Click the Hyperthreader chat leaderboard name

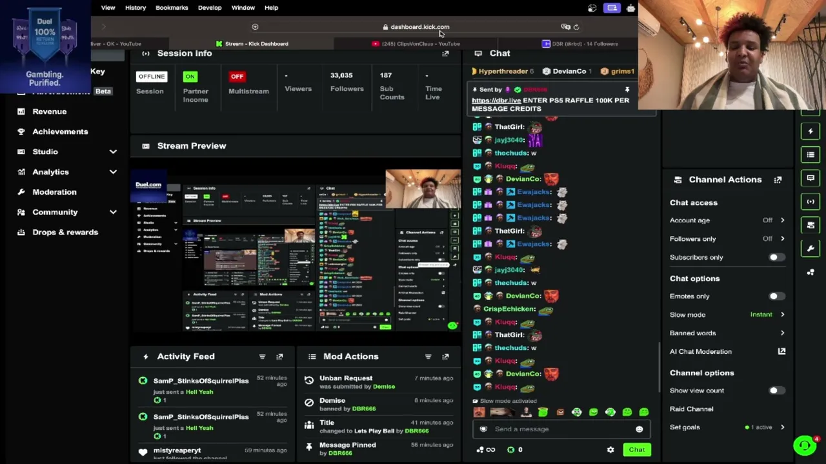[x=503, y=72]
